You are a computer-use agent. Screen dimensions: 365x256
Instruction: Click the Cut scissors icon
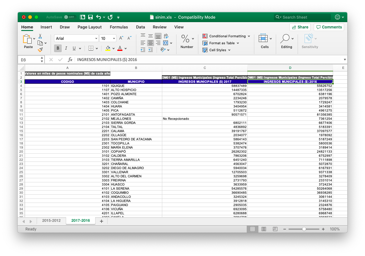(40, 36)
